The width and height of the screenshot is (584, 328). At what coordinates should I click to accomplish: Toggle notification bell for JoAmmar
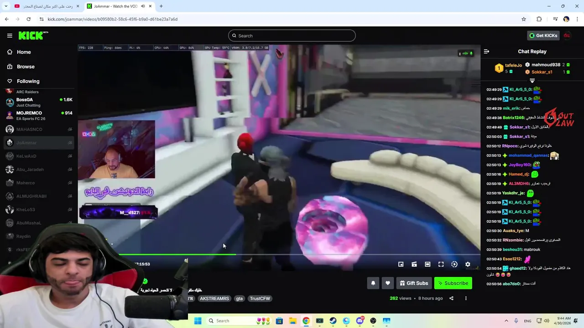(373, 283)
